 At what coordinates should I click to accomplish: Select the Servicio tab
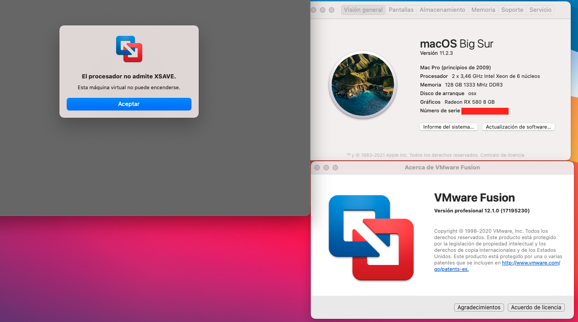click(540, 10)
